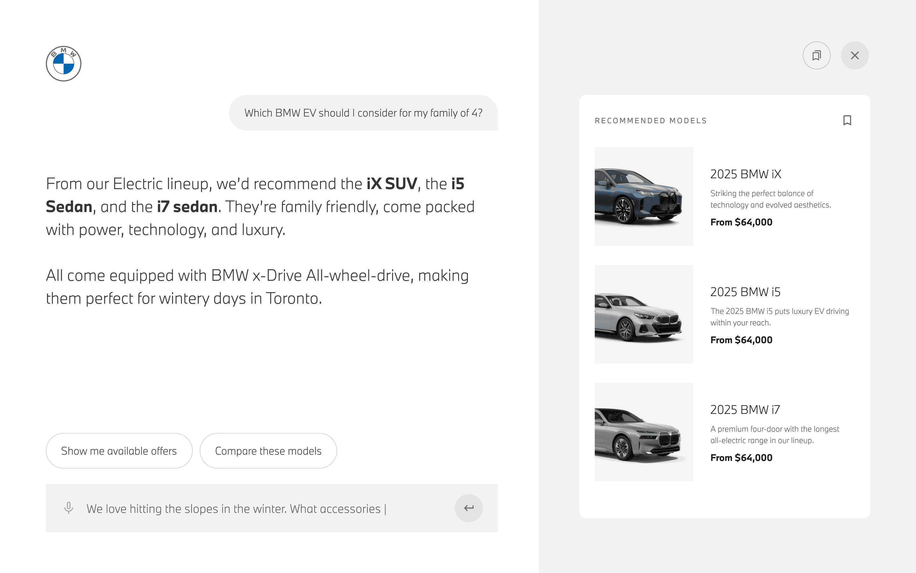Click Show me available offers
This screenshot has width=916, height=573.
point(119,450)
